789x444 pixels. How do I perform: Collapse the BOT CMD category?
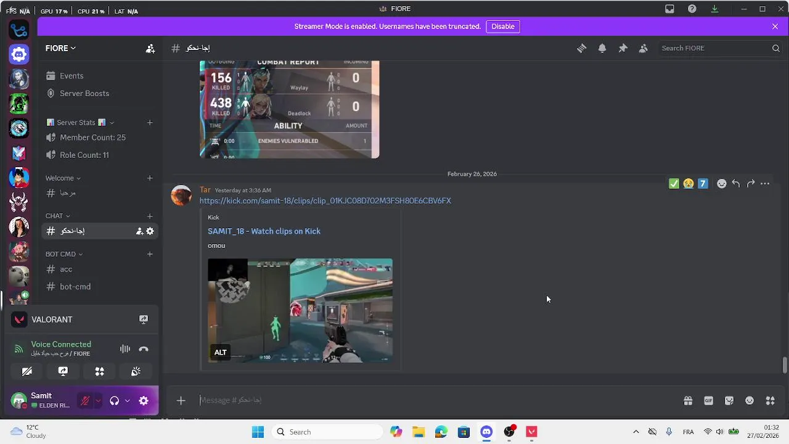(63, 254)
